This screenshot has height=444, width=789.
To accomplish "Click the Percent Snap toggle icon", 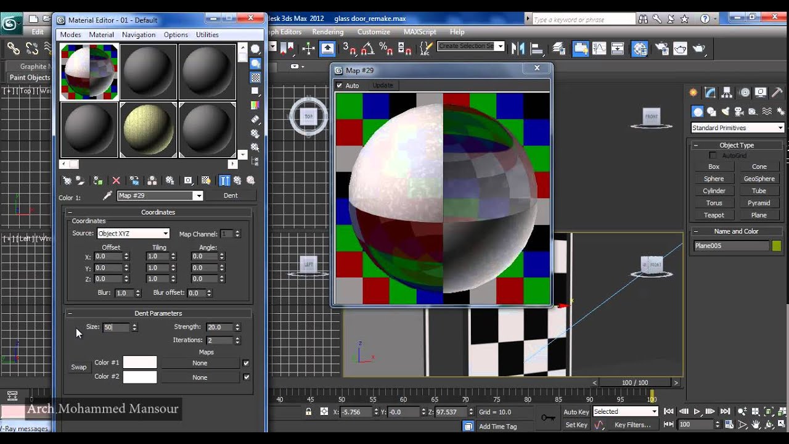I will tap(386, 47).
